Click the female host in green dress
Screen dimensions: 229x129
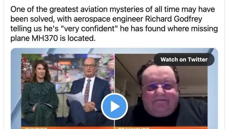(39, 94)
